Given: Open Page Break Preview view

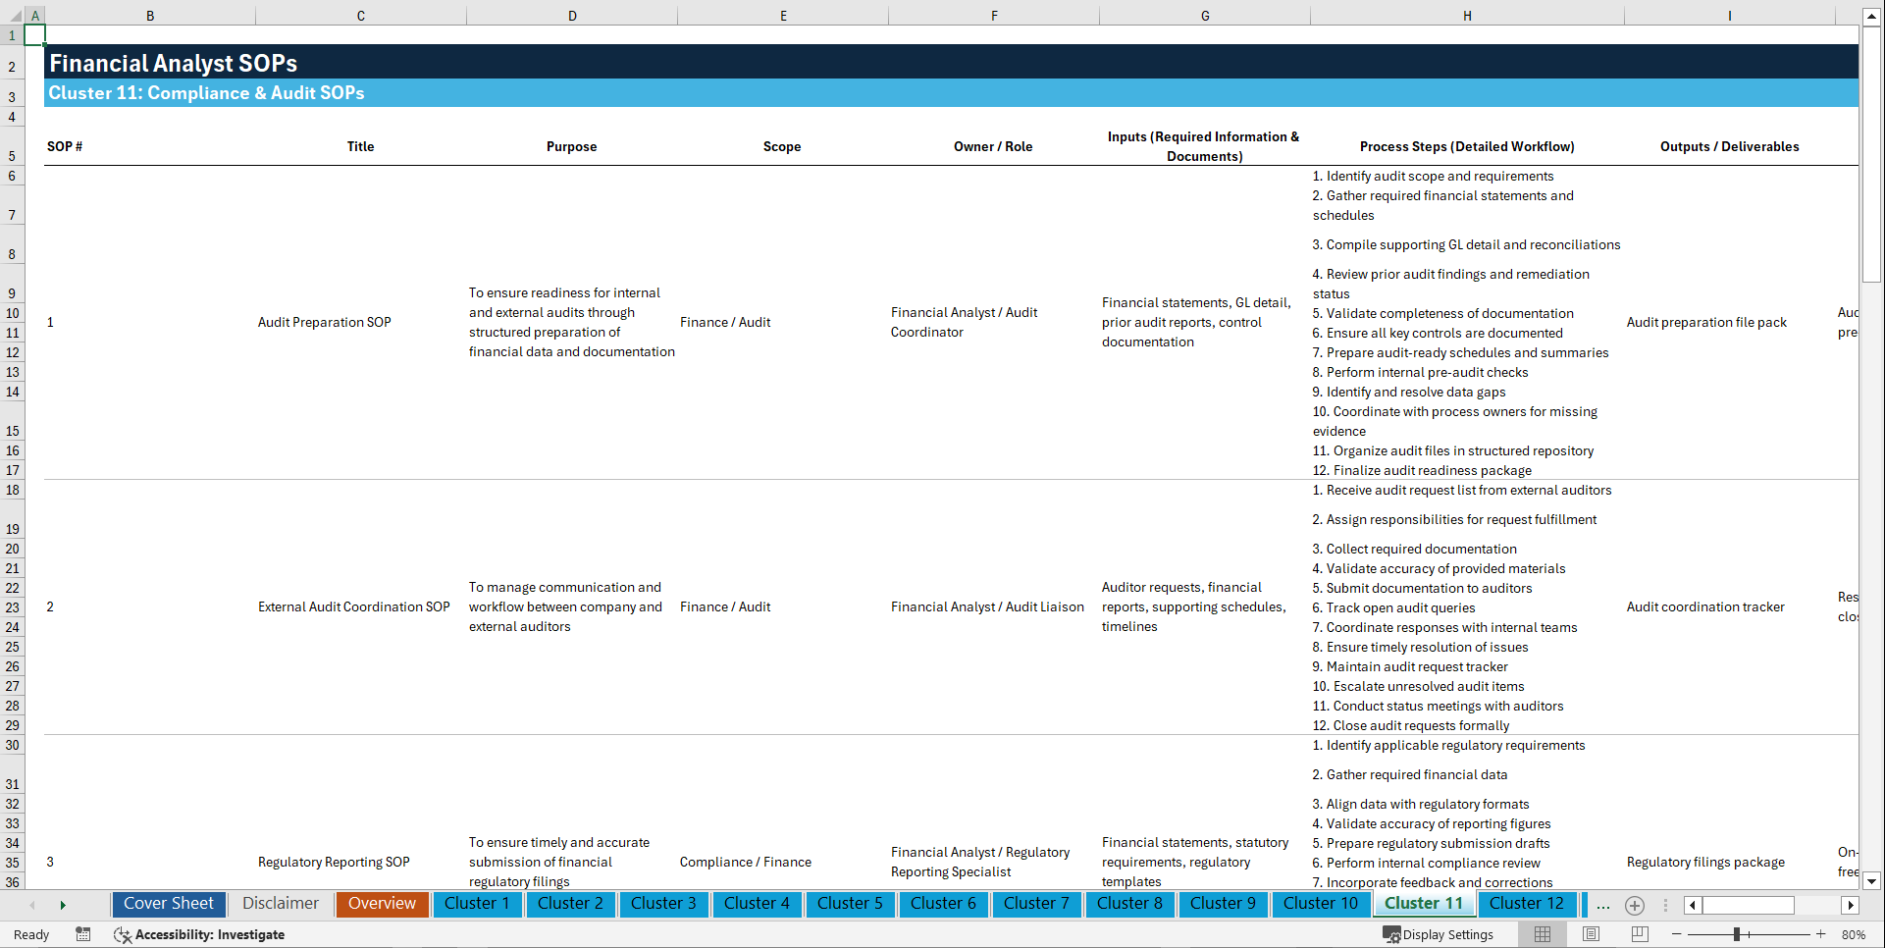Looking at the screenshot, I should 1640,934.
